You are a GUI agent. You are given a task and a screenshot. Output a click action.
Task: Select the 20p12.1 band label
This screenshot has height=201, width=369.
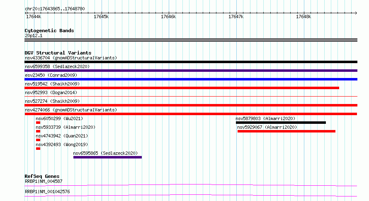34,35
